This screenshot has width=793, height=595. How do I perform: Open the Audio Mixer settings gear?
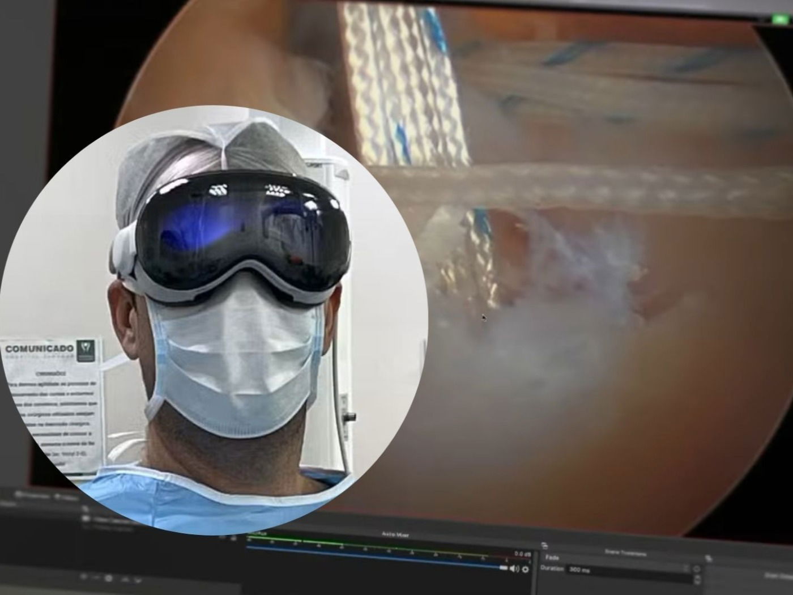pyautogui.click(x=525, y=569)
